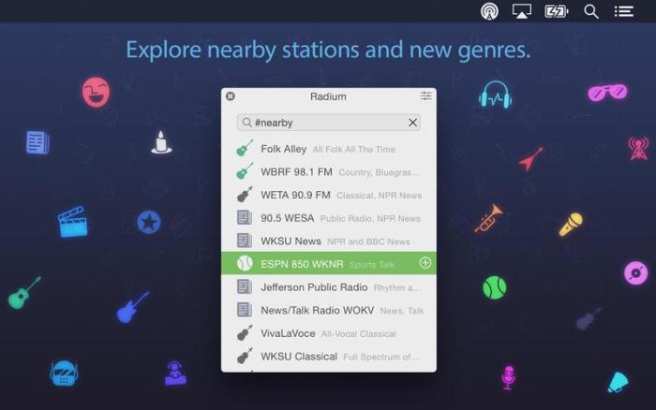
Task: Click the news icon beside Jefferson Public Radio
Action: tap(245, 286)
